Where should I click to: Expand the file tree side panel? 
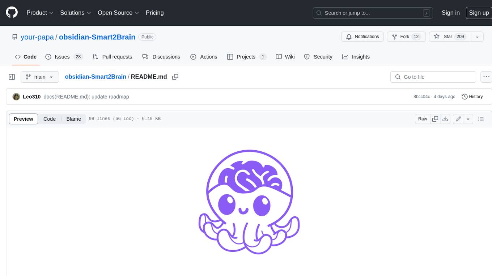(x=12, y=77)
